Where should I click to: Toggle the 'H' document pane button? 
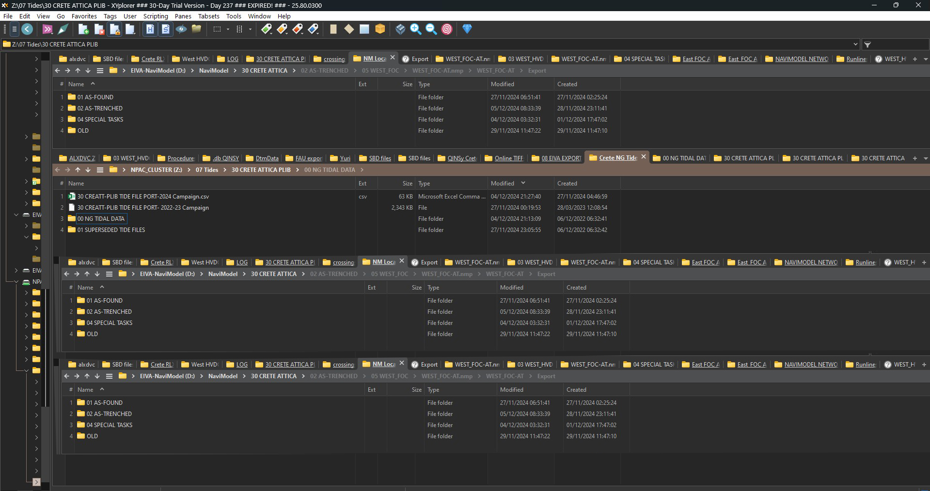[150, 29]
